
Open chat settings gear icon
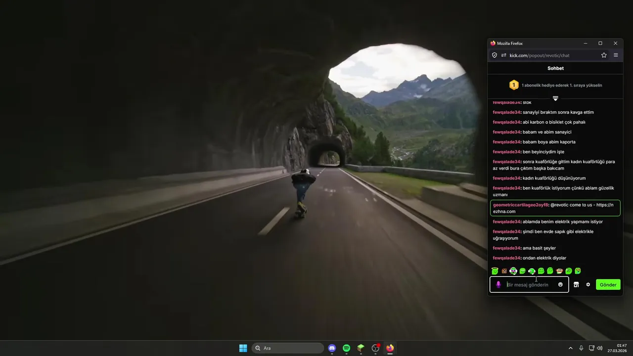coord(588,284)
